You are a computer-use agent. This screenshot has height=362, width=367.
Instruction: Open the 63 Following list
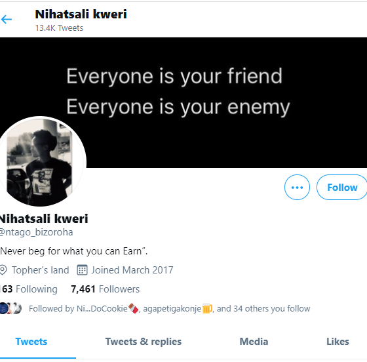pos(29,289)
